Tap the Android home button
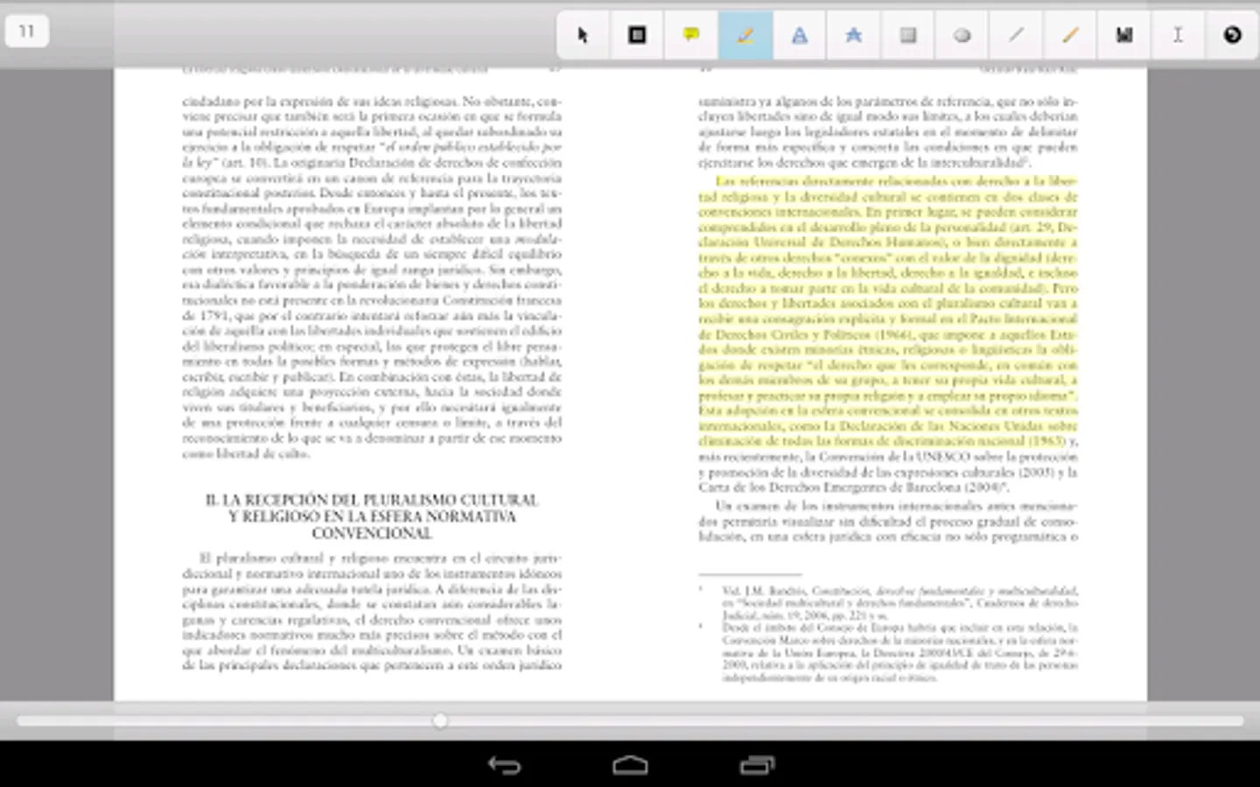Viewport: 1260px width, 787px height. pos(630,765)
